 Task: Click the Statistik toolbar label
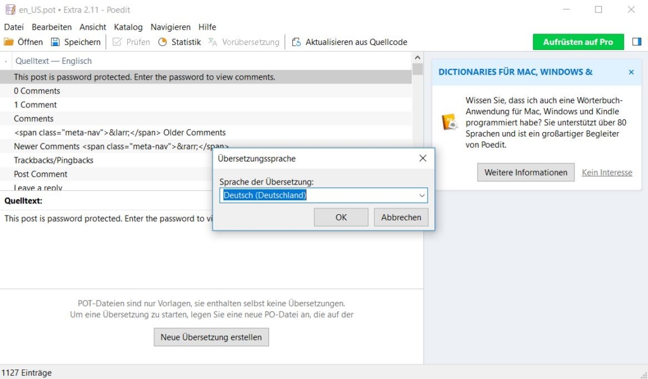tap(186, 42)
